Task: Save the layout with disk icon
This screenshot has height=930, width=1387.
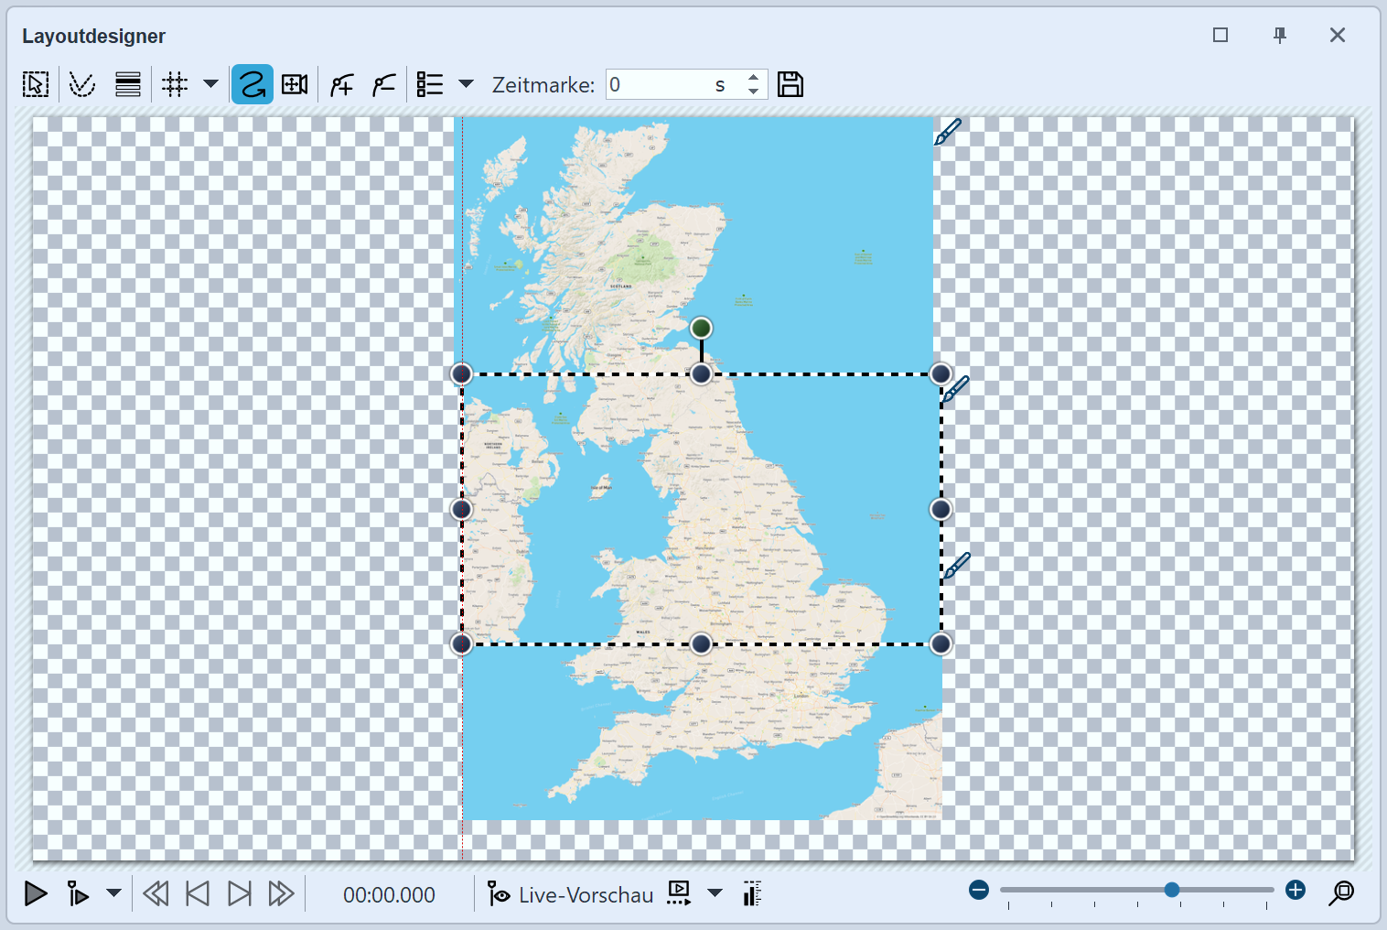Action: point(790,85)
